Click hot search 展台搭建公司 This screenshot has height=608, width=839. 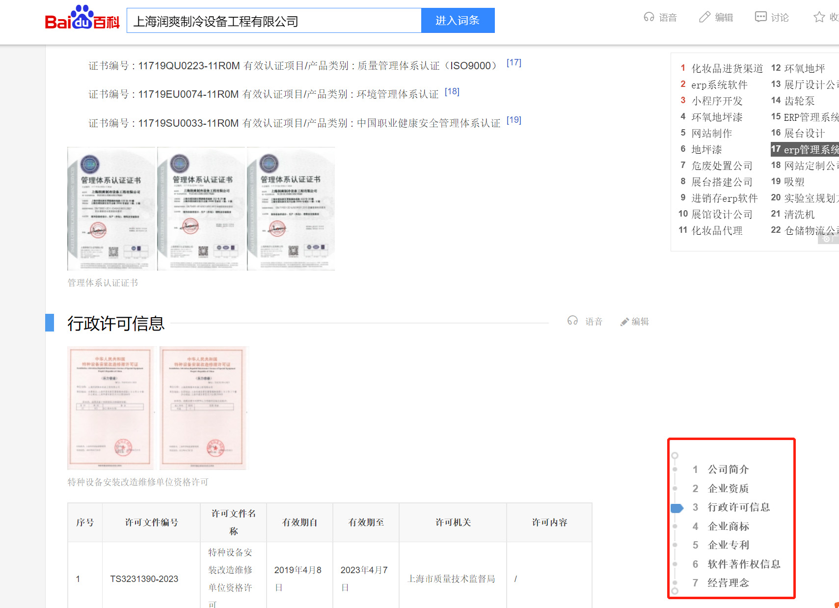(722, 182)
